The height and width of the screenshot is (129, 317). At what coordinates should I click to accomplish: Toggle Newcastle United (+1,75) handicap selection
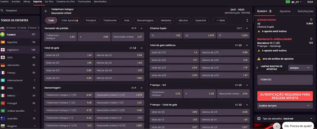tap(119, 95)
